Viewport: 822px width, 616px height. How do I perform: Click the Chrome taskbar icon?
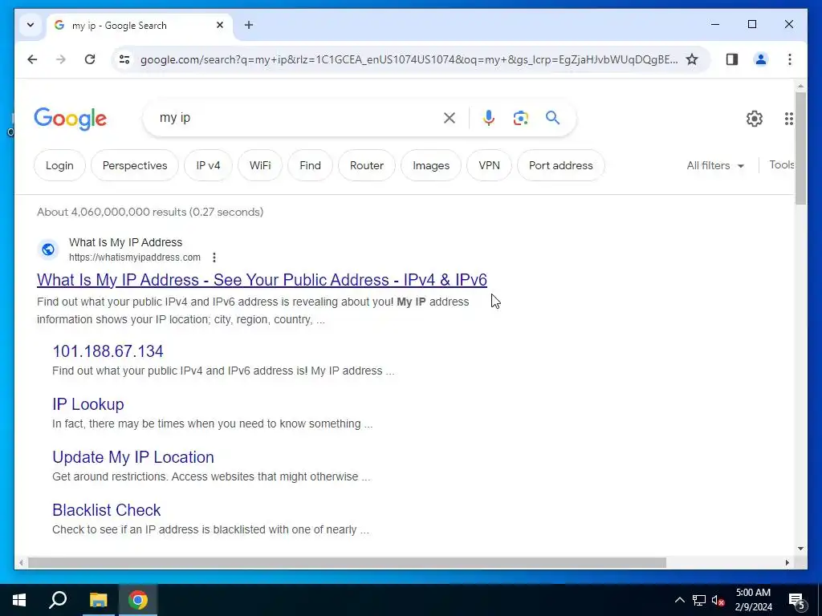138,600
